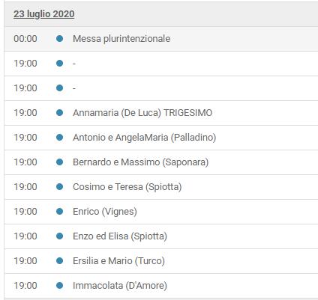Select the blue dot beside Enrico (Vignes)
318x300 pixels.
pos(59,212)
